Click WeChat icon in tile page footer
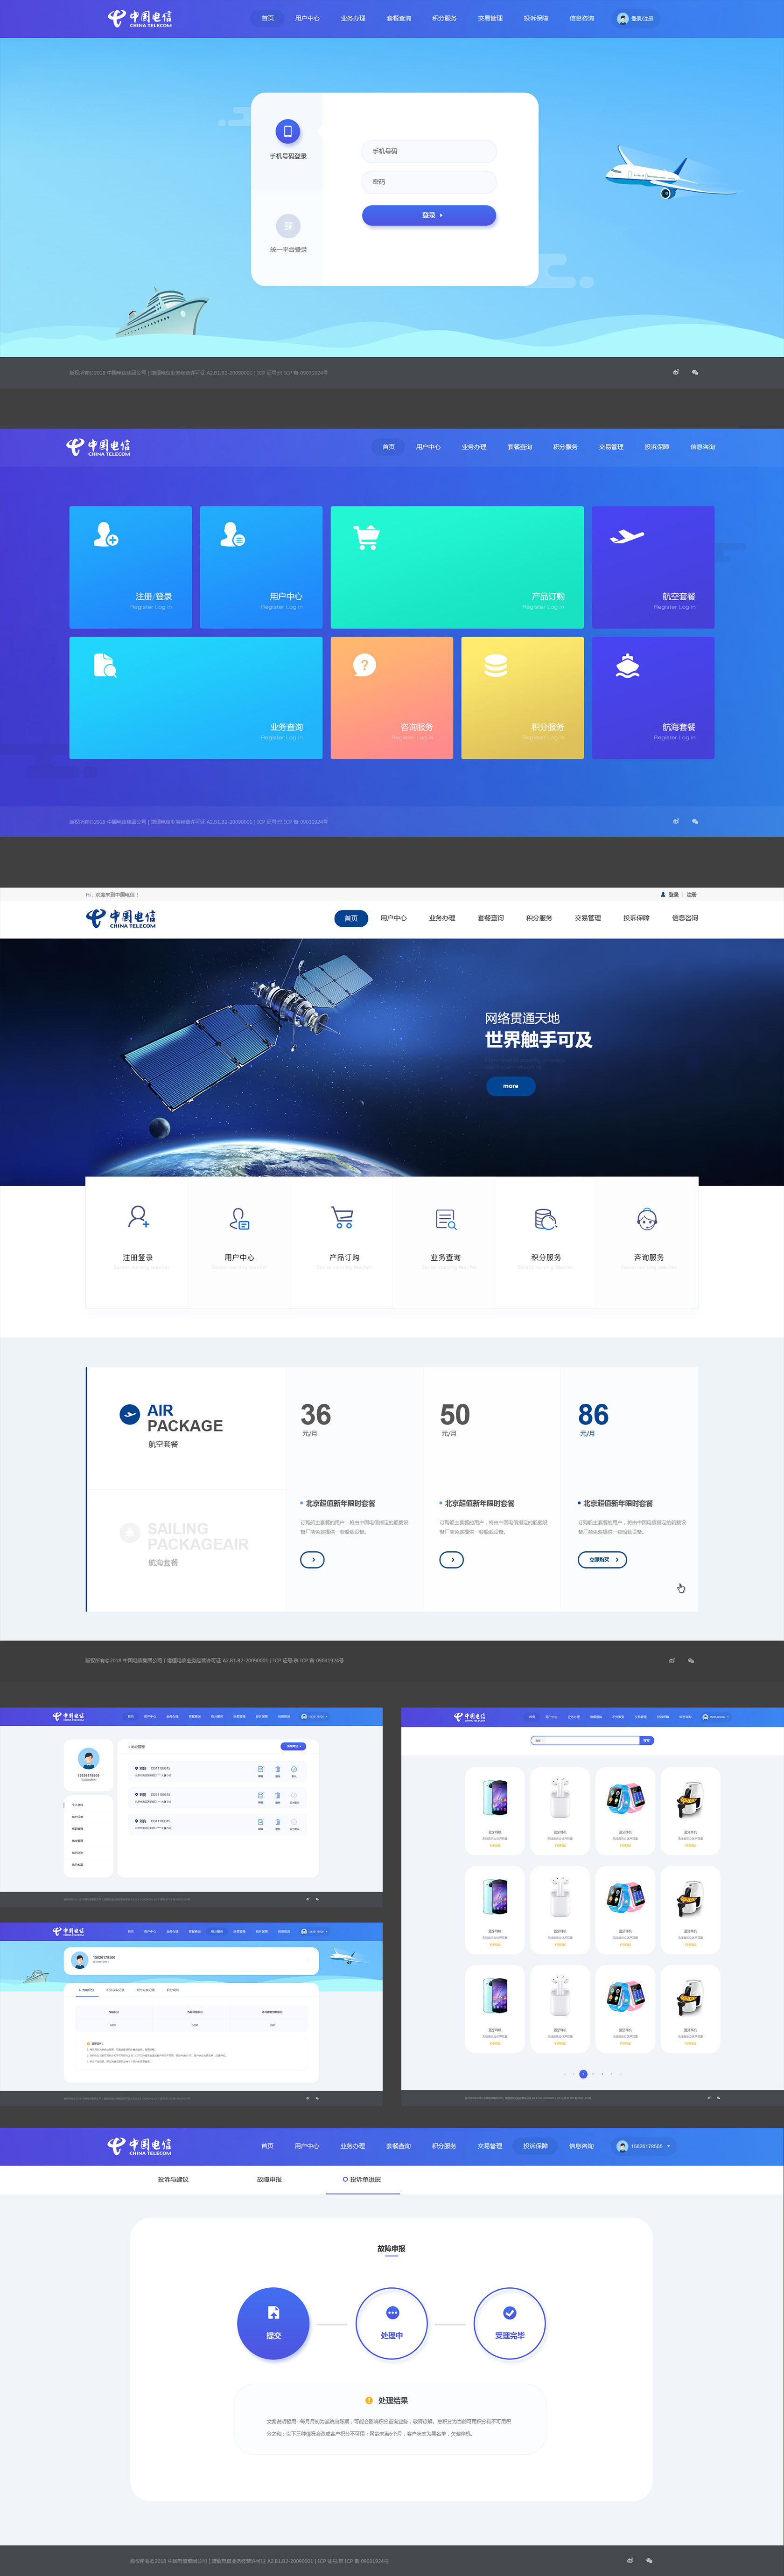 click(x=695, y=821)
